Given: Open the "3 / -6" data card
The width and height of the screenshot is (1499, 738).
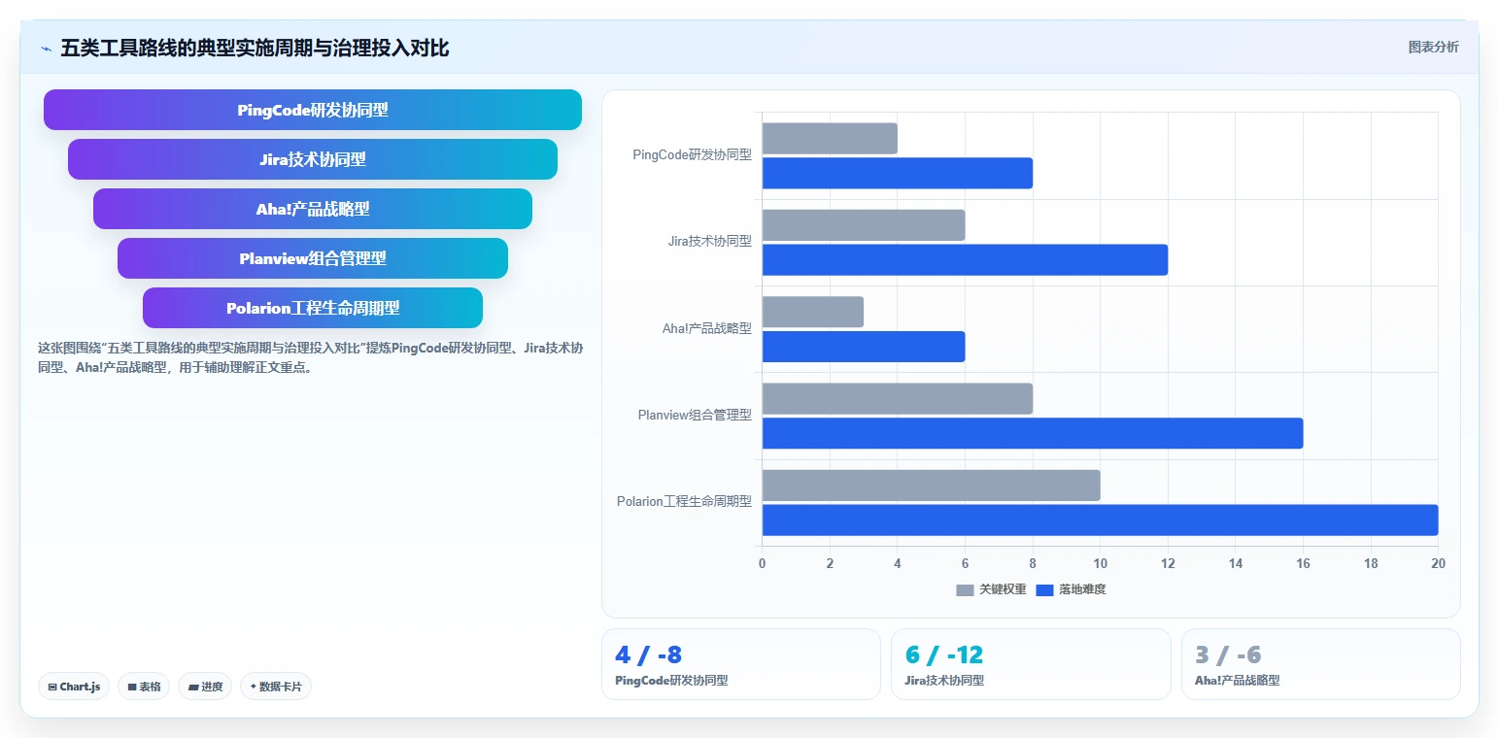Looking at the screenshot, I should [1321, 664].
